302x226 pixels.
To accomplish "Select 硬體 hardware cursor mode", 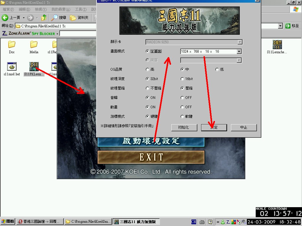I will coord(147,117).
